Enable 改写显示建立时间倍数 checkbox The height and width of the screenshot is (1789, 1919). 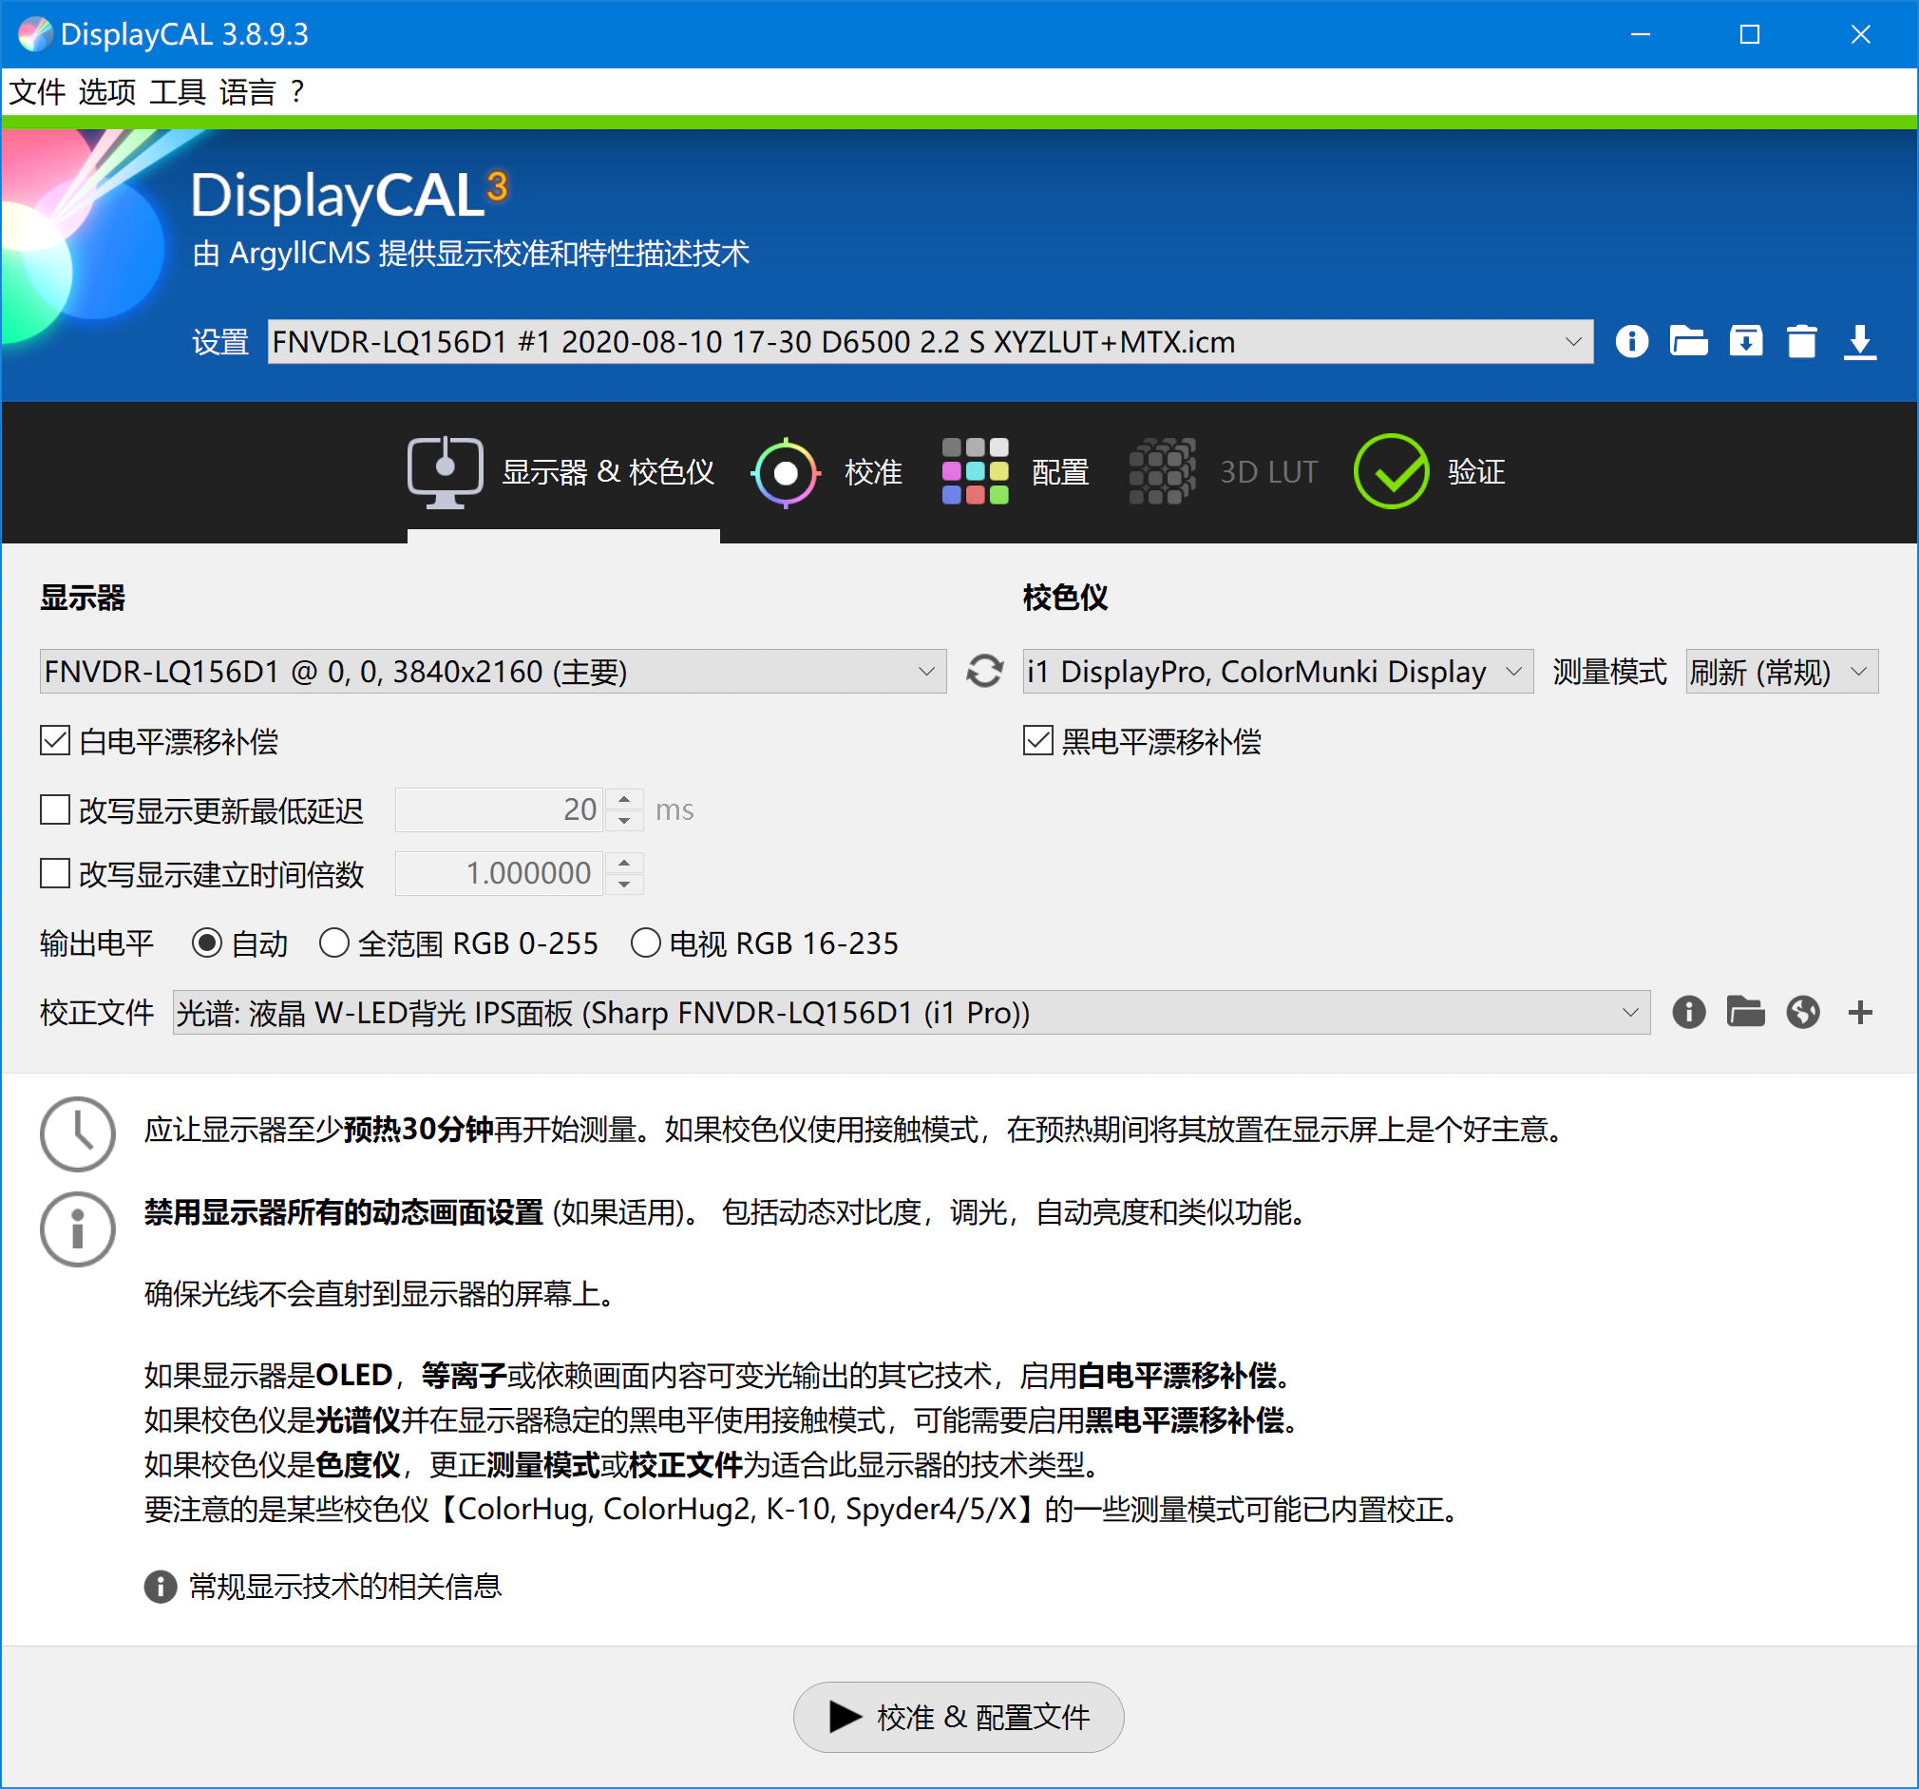tap(55, 873)
